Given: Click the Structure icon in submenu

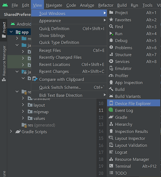Looking at the screenshot, I should [111, 55].
